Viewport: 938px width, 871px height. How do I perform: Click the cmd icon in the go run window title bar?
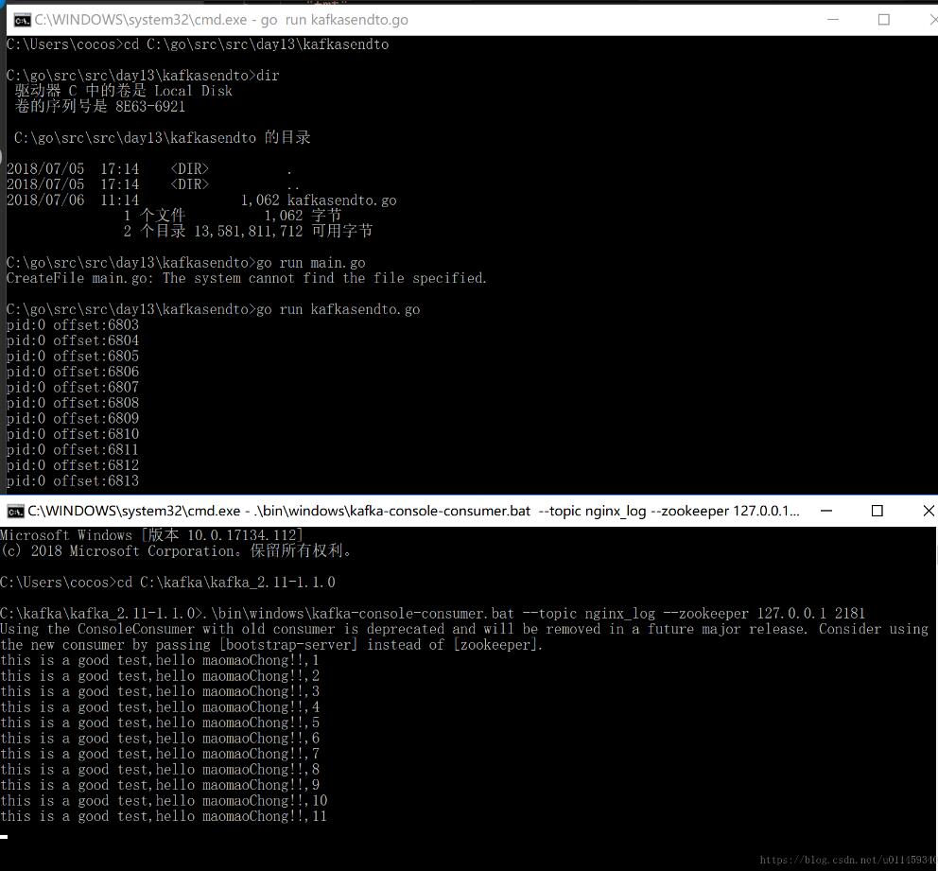21,20
